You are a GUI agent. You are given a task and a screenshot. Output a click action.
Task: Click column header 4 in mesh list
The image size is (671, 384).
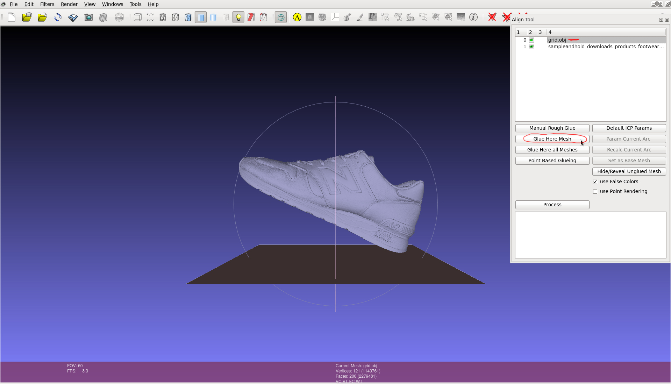[x=606, y=32]
